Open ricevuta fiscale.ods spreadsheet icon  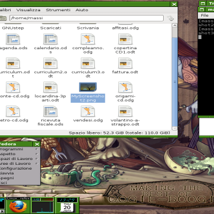click(50, 111)
